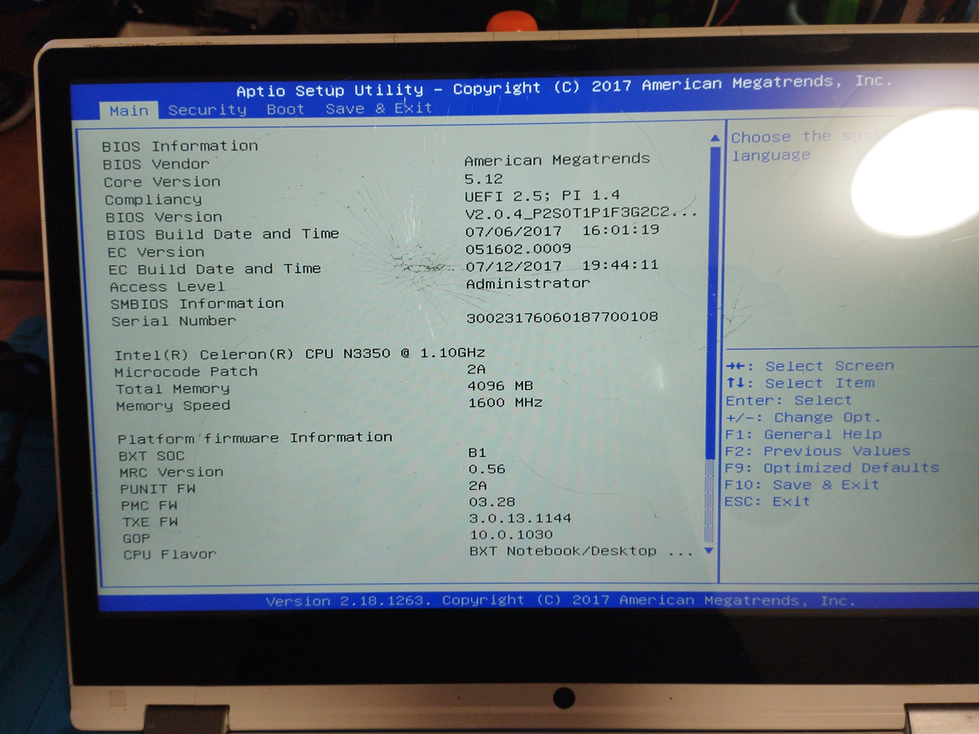Click the Select Screen help line
Image resolution: width=979 pixels, height=734 pixels.
[x=810, y=366]
